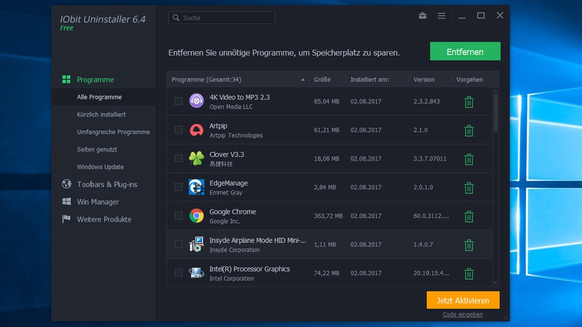Open the Code eingeben link
582x327 pixels.
click(x=463, y=314)
